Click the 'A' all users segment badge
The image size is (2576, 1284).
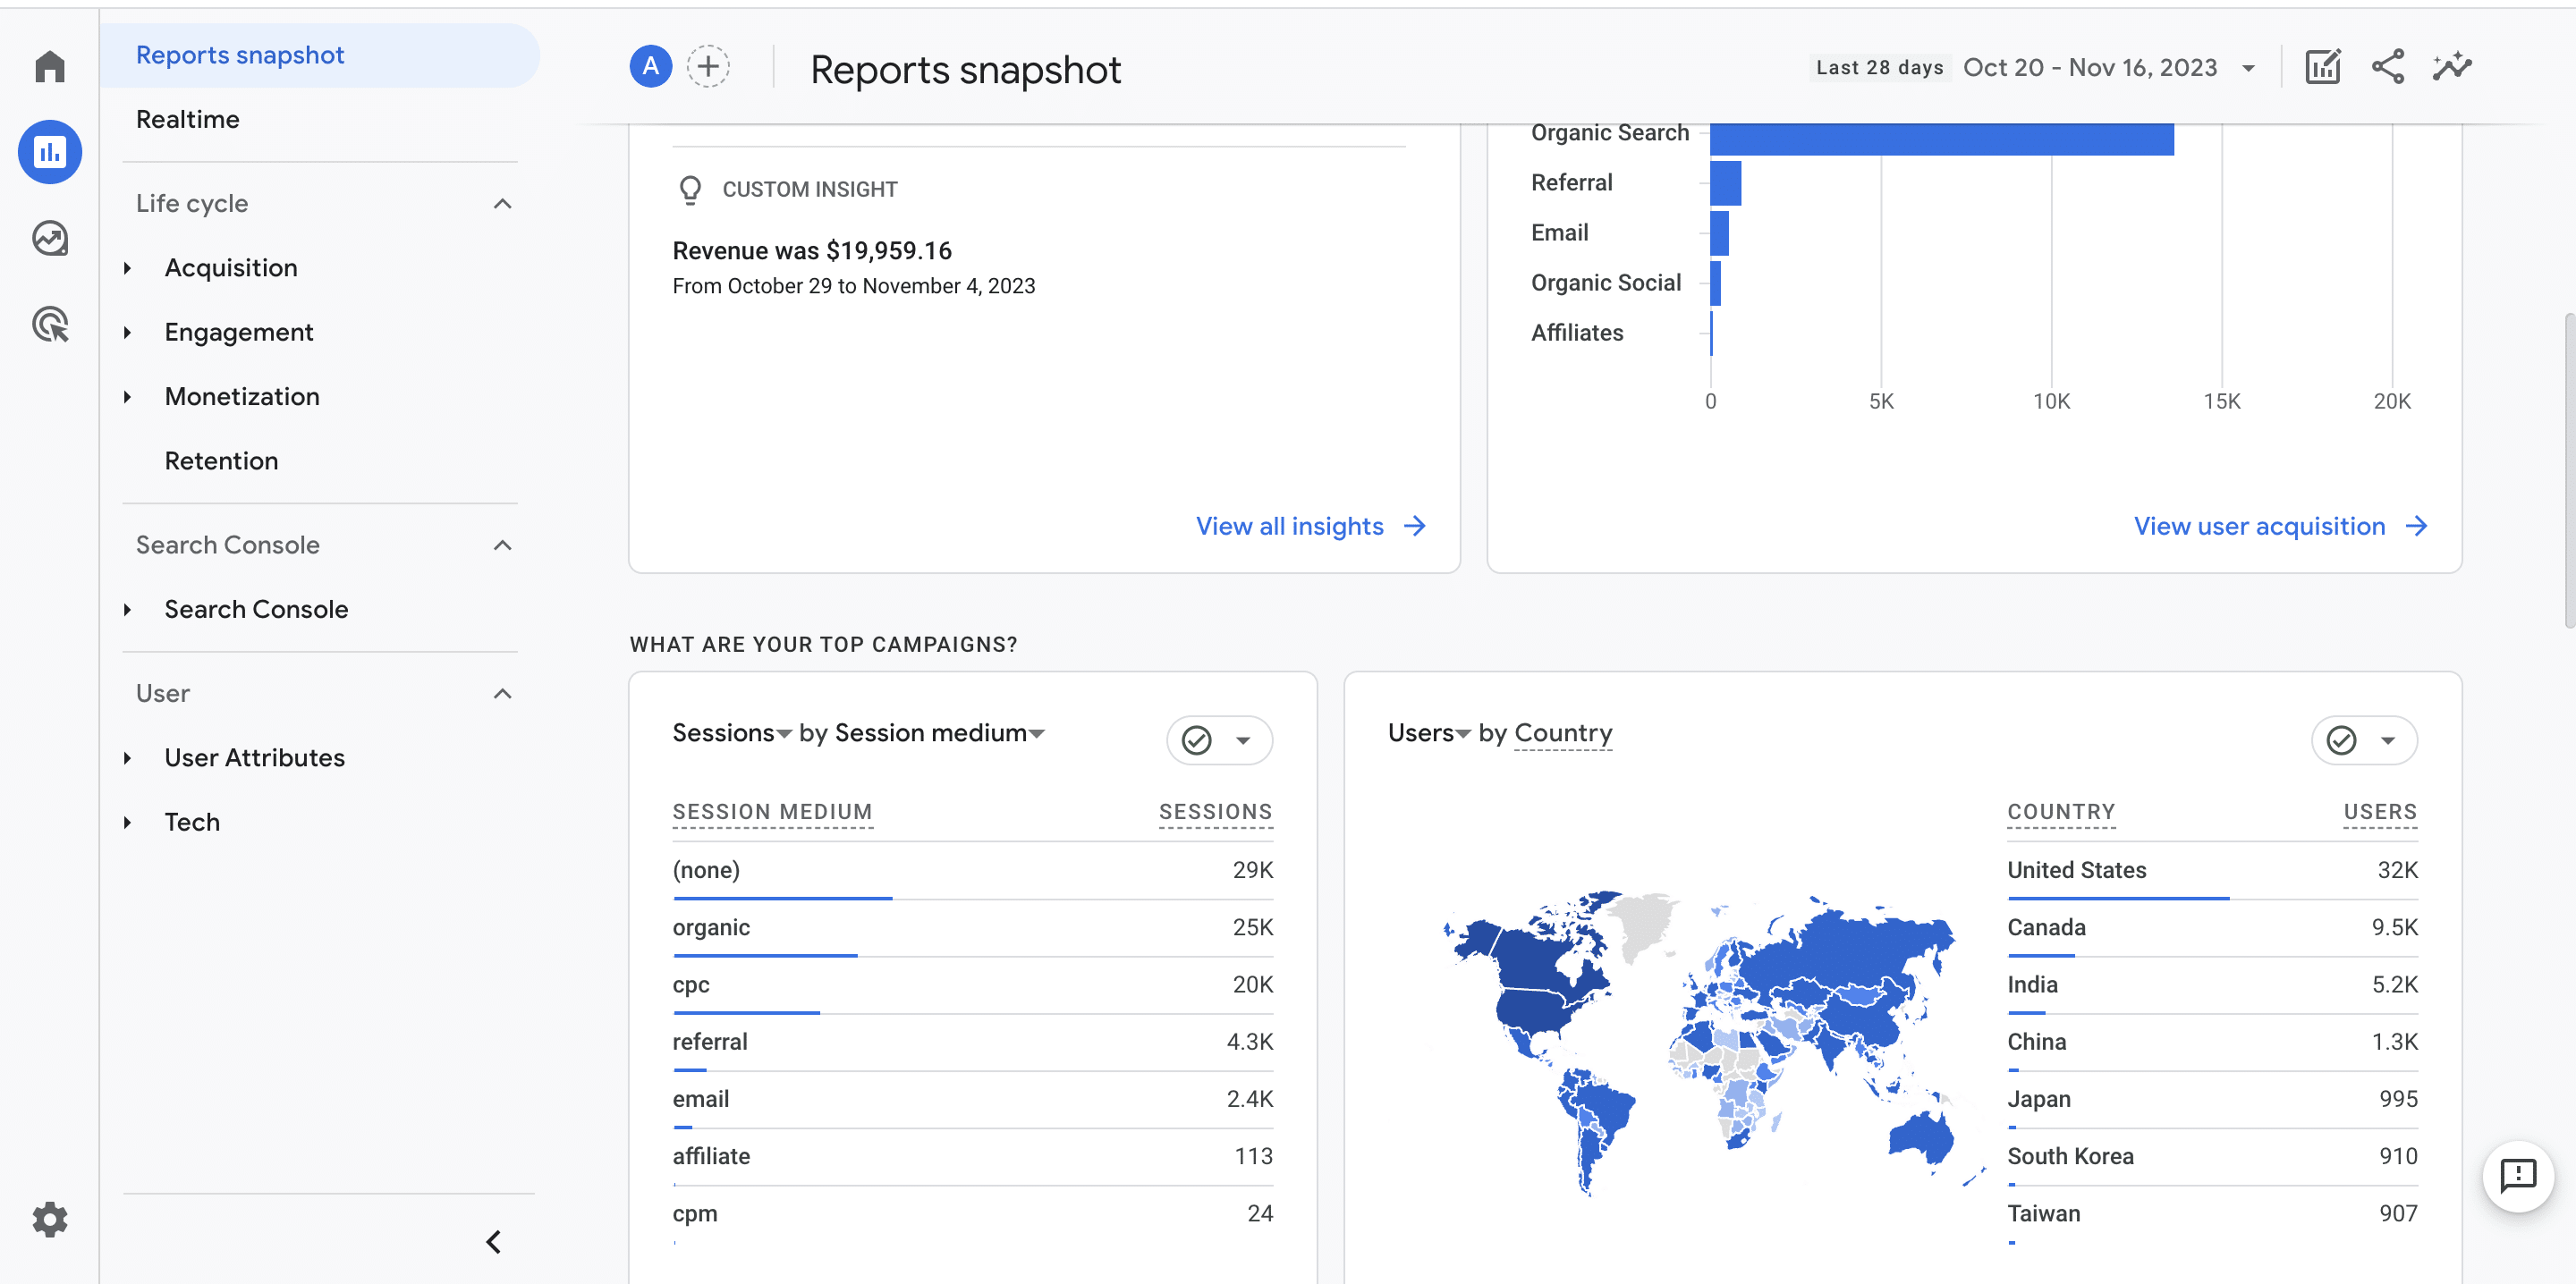click(x=650, y=67)
